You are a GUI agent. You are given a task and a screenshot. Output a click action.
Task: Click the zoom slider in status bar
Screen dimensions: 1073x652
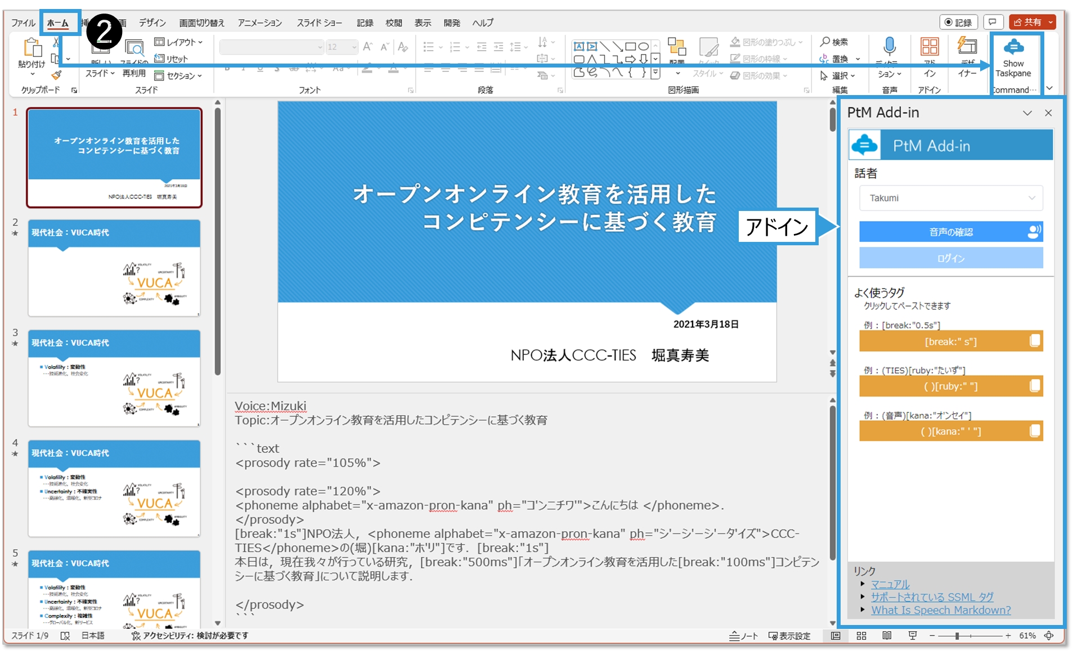(x=957, y=636)
